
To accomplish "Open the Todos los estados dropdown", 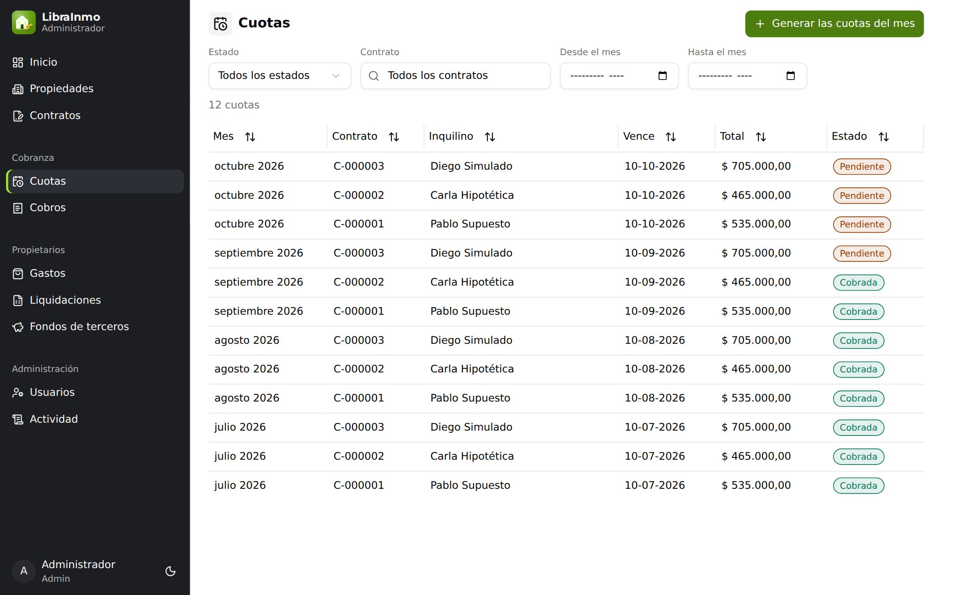I will tap(280, 76).
